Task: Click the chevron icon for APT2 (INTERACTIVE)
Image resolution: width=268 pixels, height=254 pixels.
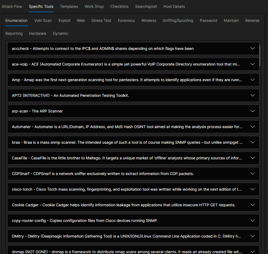Action: pos(253,95)
